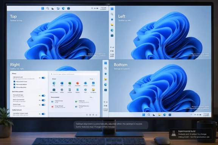Open Start on the Top layout taskbar
The image size is (218, 145).
pos(43,8)
